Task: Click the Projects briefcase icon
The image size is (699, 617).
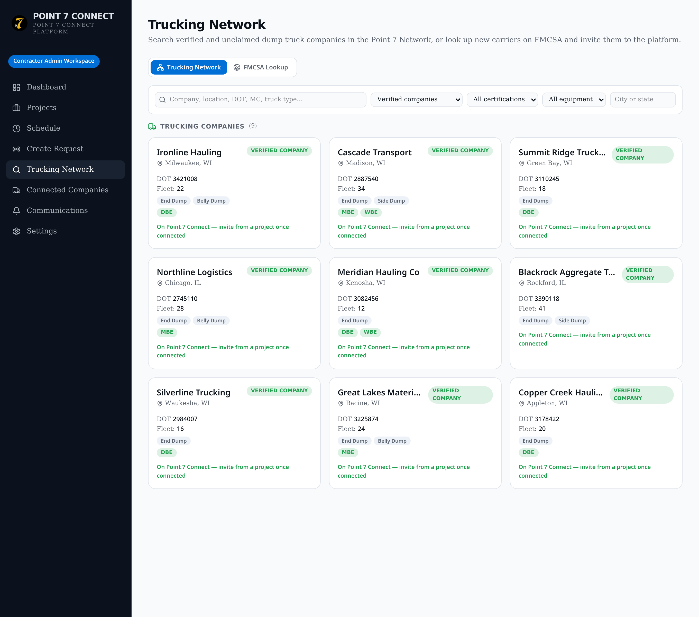Action: tap(16, 108)
